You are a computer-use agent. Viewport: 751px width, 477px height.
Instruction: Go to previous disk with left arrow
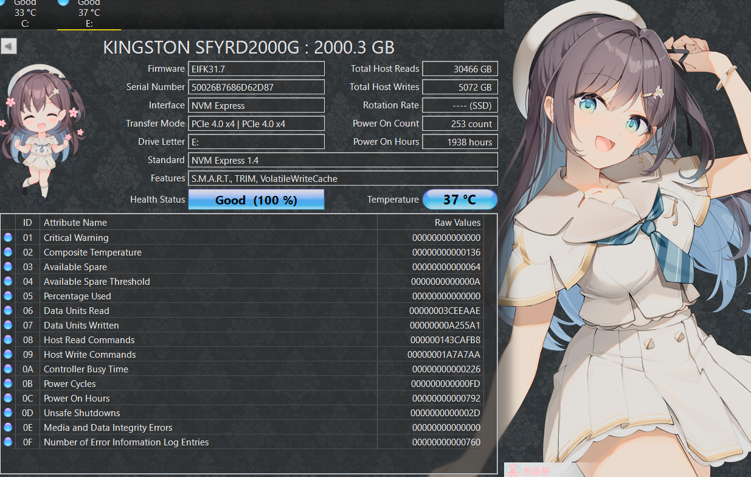9,46
